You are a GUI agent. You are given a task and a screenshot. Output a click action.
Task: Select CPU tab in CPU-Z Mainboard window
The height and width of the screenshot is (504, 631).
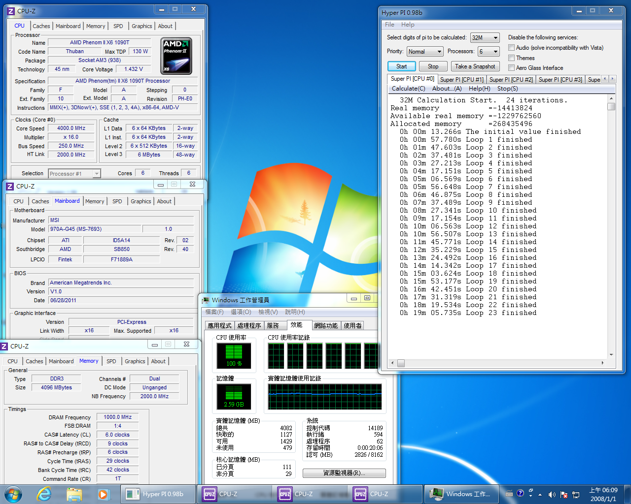[x=19, y=201]
